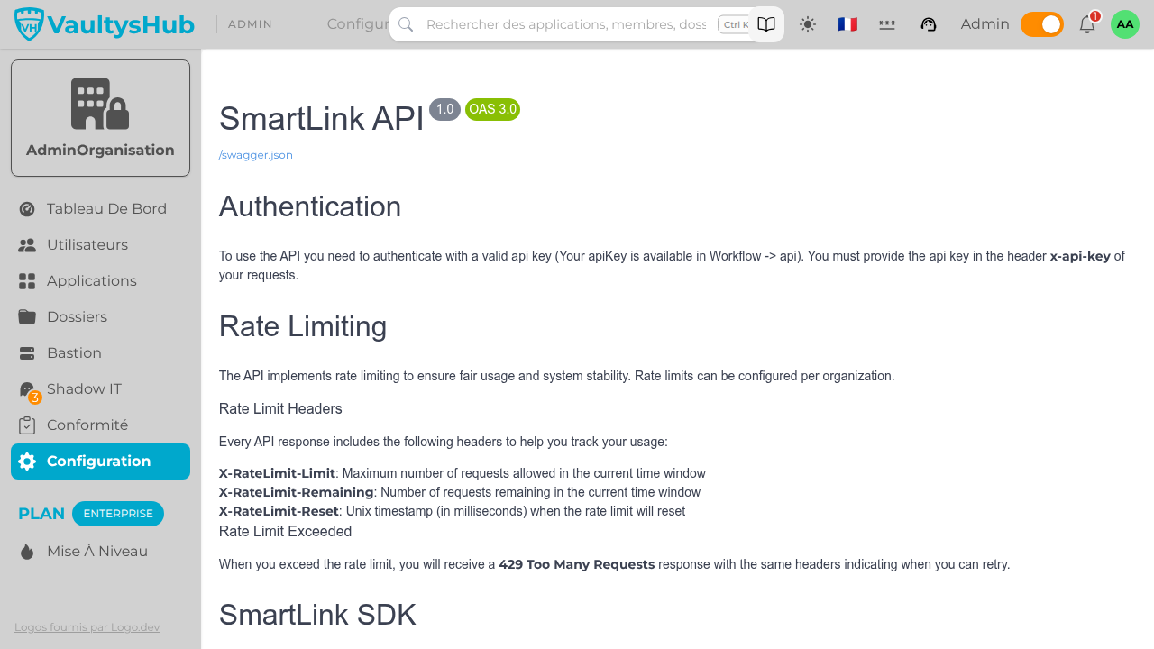Click the OAS 3.0 badge
The width and height of the screenshot is (1154, 649).
pyautogui.click(x=492, y=109)
